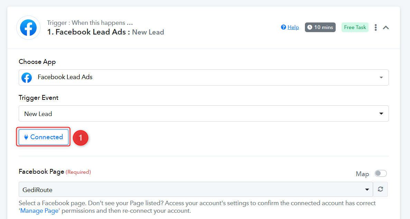Image resolution: width=410 pixels, height=219 pixels.
Task: Click the GediRoute dropdown arrow
Action: [367, 190]
